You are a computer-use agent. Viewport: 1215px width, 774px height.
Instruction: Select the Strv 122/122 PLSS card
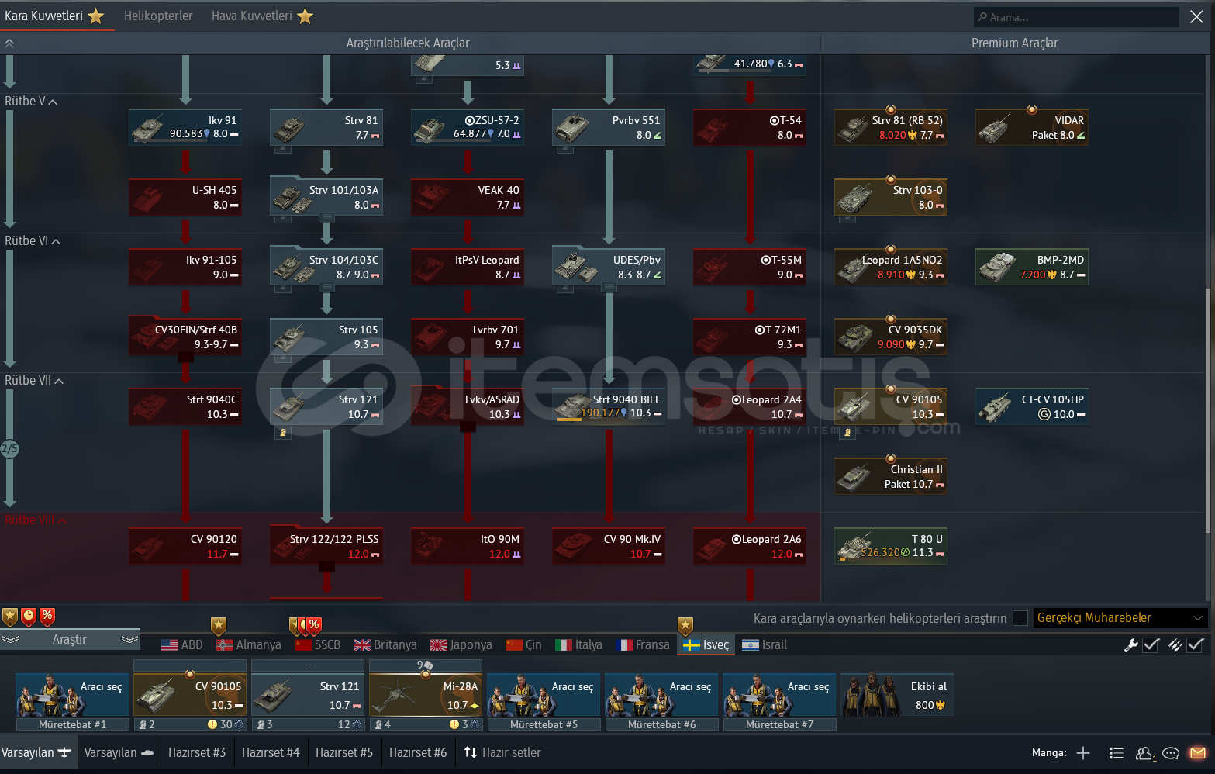point(326,546)
